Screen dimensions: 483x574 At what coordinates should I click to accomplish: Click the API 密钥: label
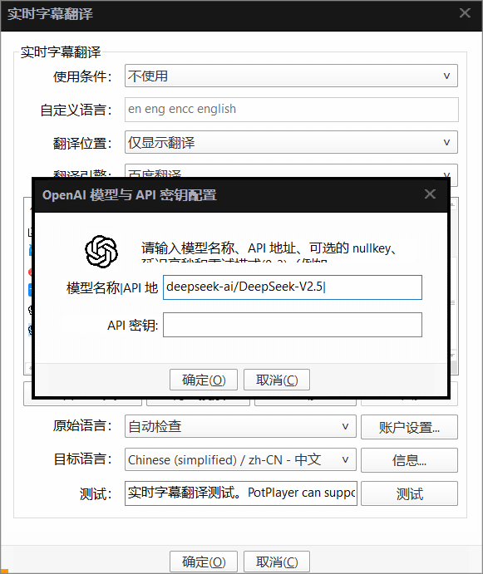point(132,325)
